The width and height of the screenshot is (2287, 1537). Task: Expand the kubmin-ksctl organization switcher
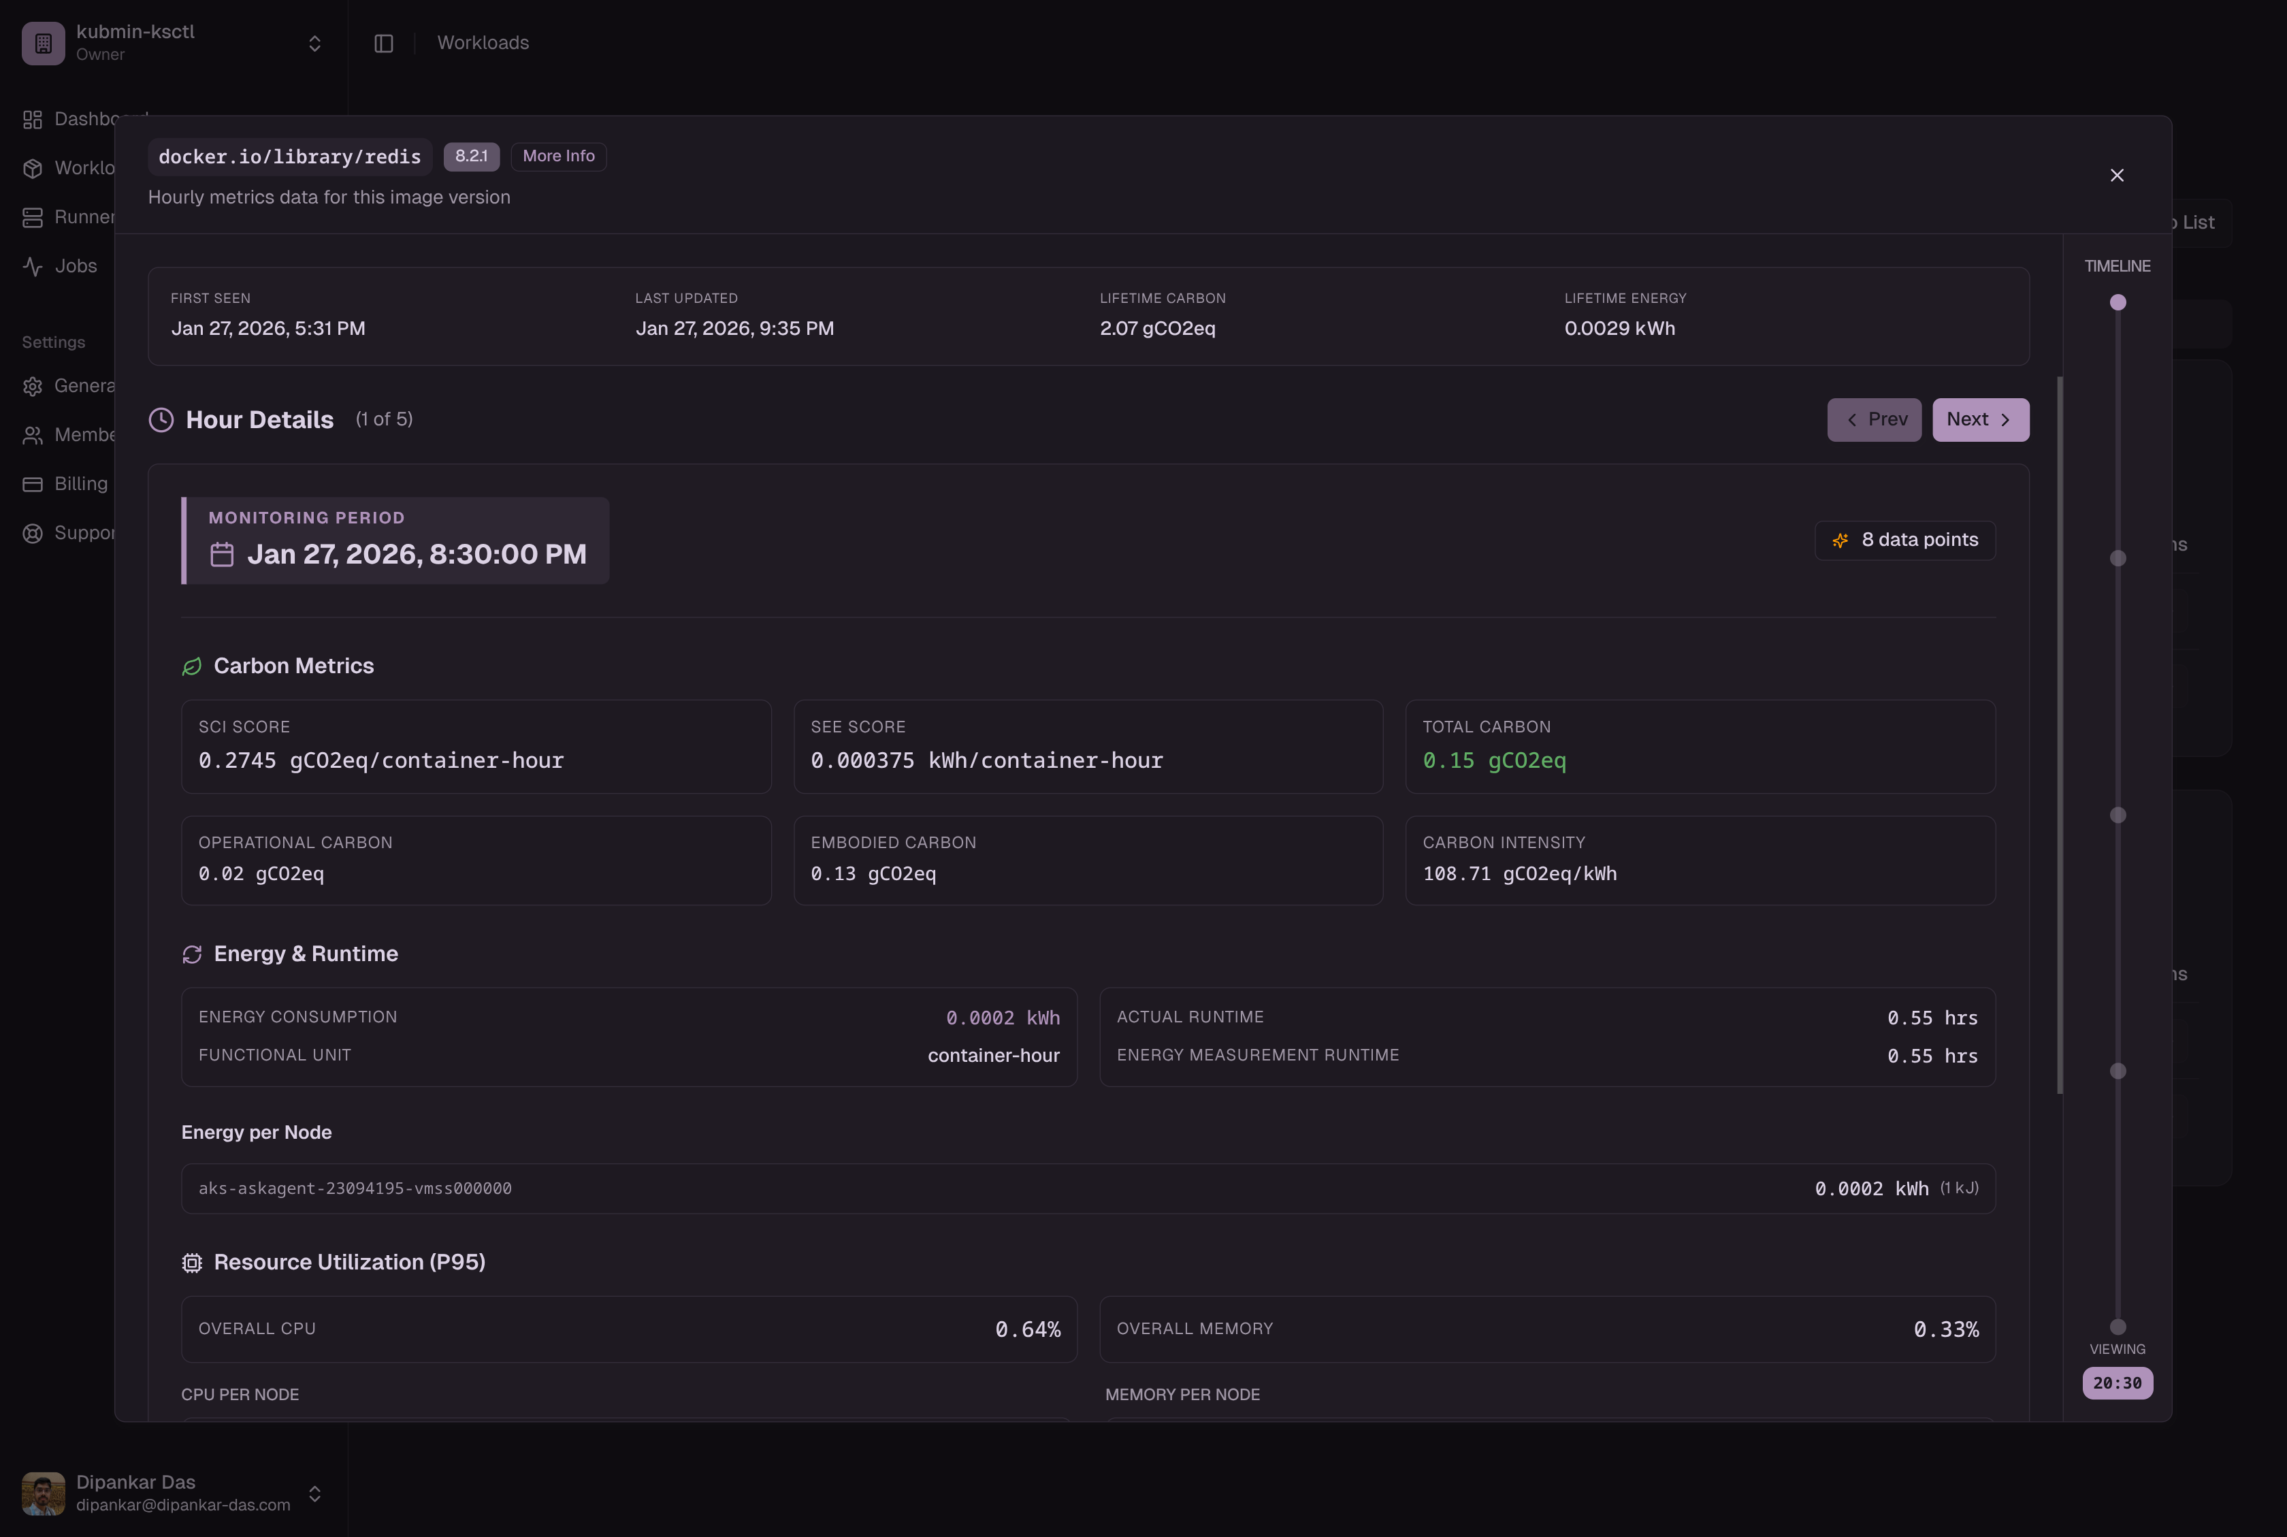pos(314,43)
